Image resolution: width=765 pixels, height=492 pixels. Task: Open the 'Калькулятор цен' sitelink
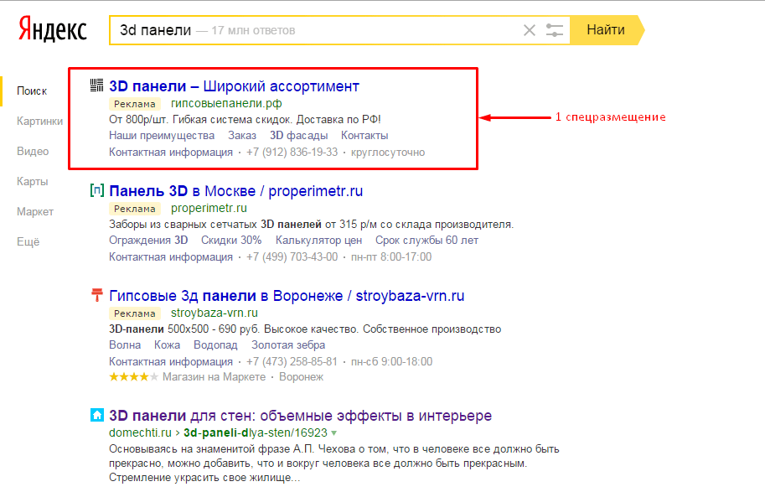[x=318, y=241]
